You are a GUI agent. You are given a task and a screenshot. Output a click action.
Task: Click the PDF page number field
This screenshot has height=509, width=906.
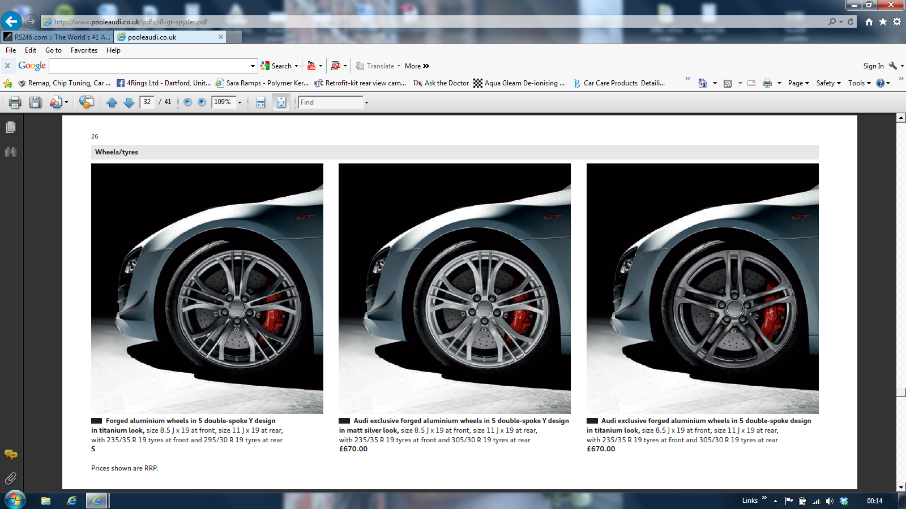pos(147,102)
